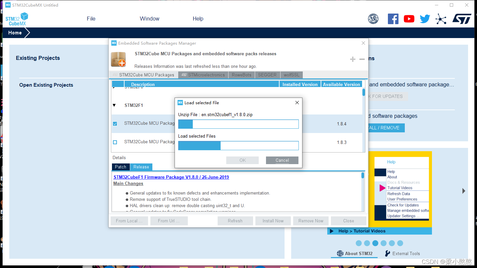
Task: Open the Facebook icon in header
Action: (393, 19)
